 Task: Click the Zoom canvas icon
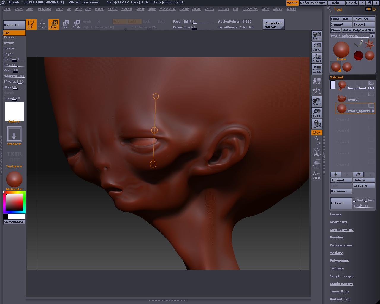click(x=316, y=47)
